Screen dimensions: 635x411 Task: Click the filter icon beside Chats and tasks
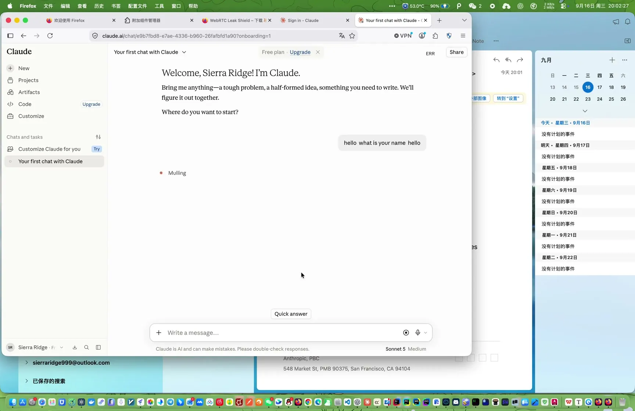point(98,137)
